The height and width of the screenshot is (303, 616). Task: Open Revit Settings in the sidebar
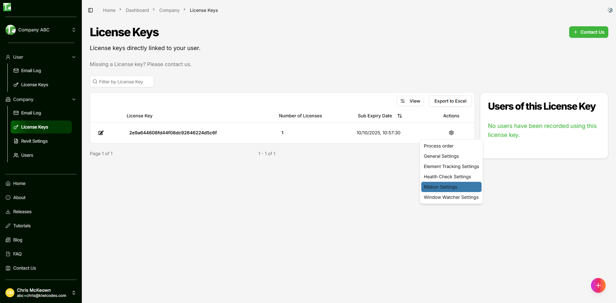coord(34,141)
